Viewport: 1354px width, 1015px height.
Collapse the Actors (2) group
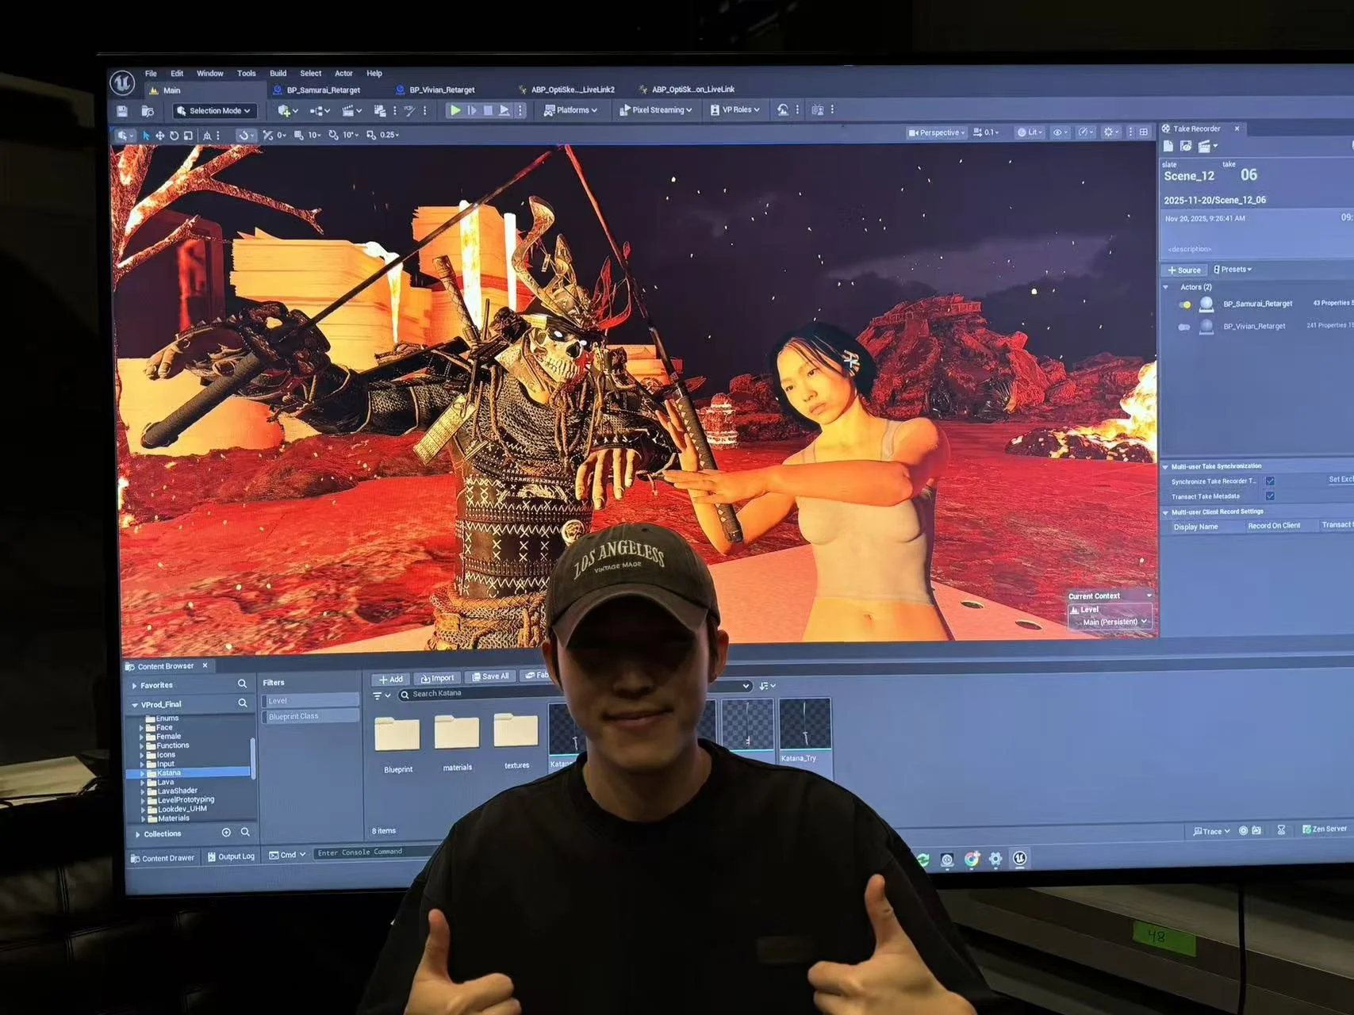click(x=1166, y=287)
